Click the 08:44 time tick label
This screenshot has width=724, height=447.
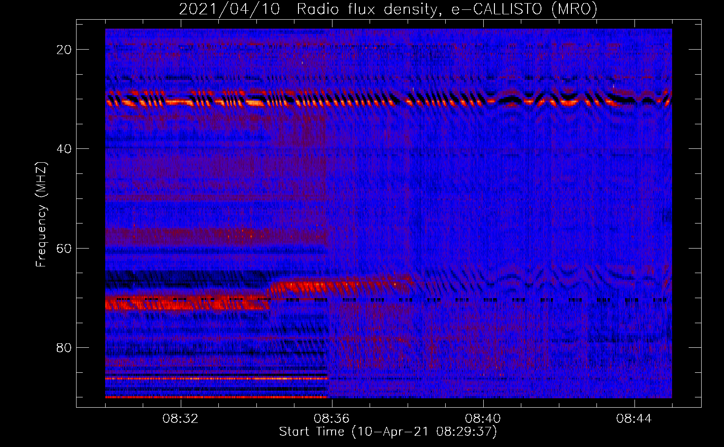pyautogui.click(x=635, y=419)
